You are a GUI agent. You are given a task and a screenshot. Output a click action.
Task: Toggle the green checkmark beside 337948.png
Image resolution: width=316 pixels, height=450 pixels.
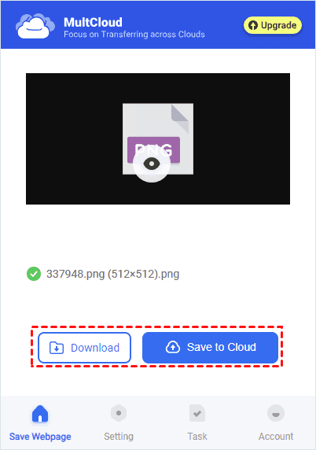coord(34,274)
